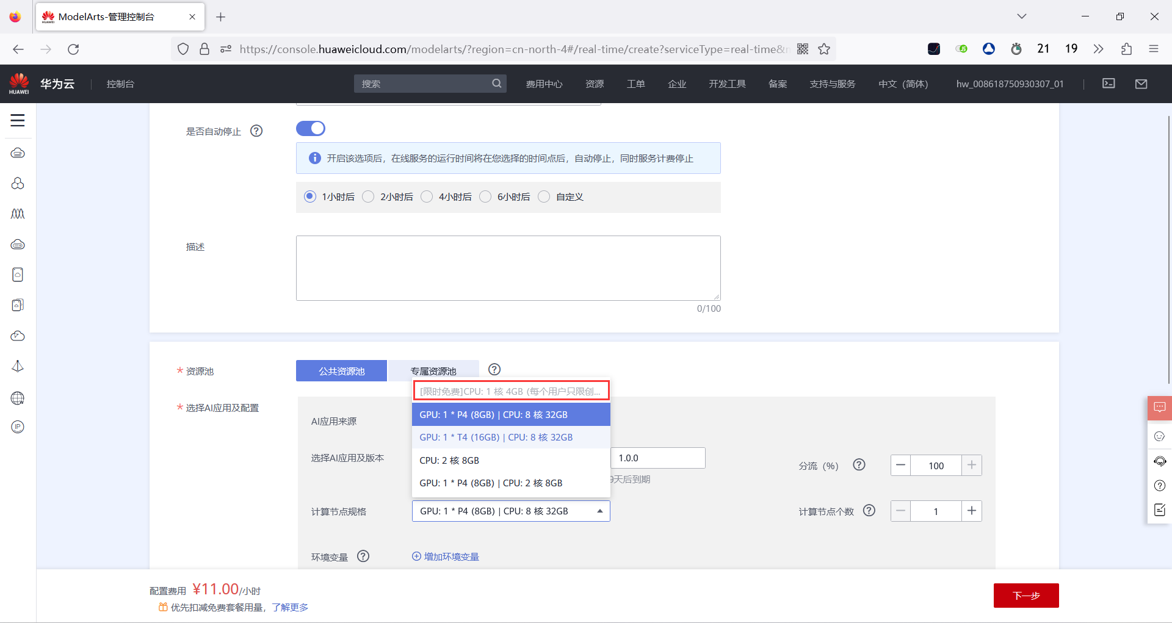
Task: Open the edit note icon on right panel
Action: click(x=1160, y=510)
